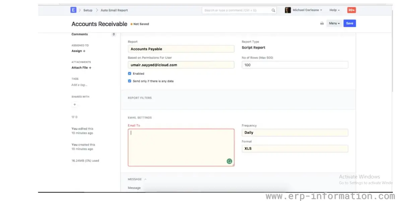The width and height of the screenshot is (402, 201).
Task: Click Assign + in sidebar
Action: (x=78, y=51)
